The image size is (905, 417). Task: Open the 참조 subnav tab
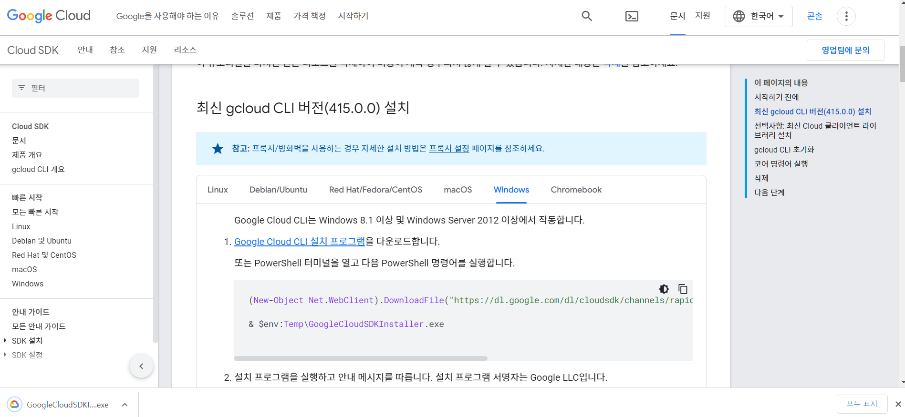point(117,50)
